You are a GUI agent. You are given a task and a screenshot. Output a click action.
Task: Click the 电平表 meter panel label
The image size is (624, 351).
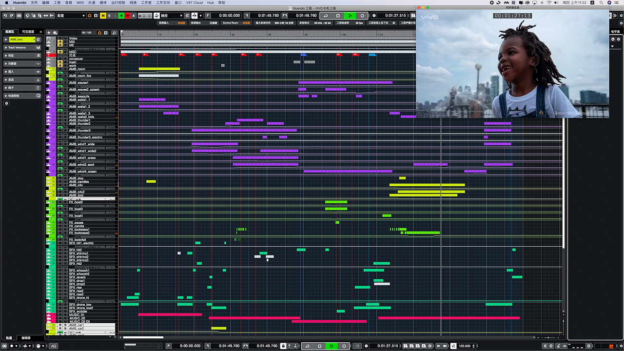click(615, 32)
